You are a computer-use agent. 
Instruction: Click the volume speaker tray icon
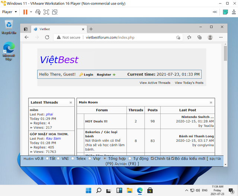pos(198,190)
